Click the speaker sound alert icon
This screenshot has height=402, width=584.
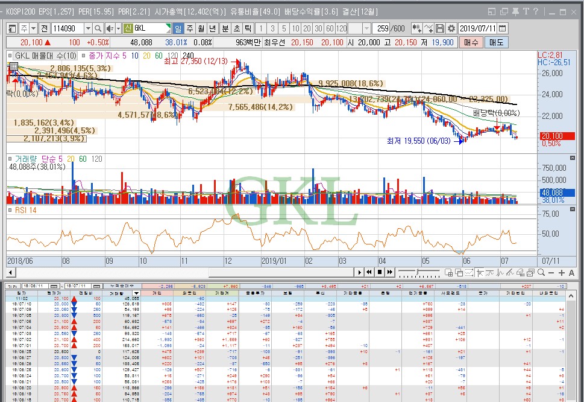[110, 28]
